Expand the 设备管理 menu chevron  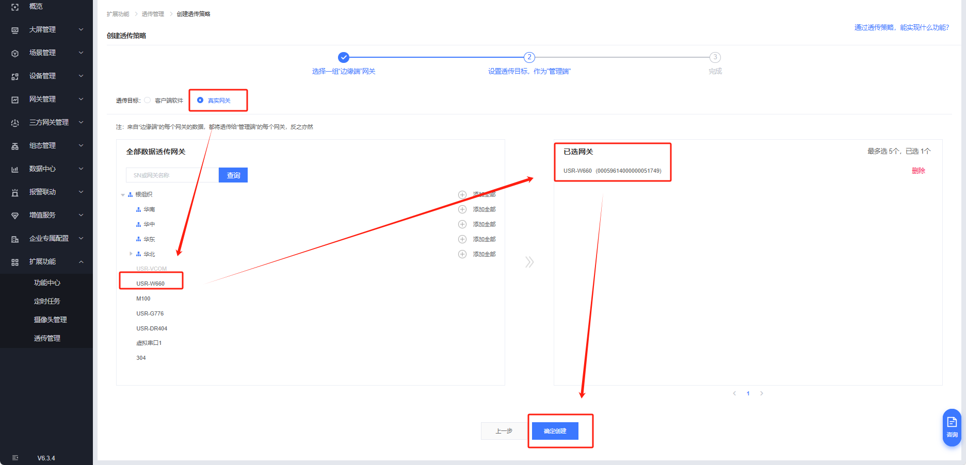[x=81, y=76]
